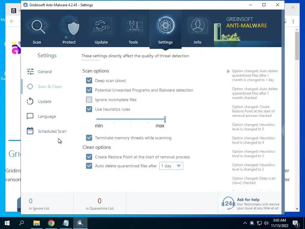
Task: Open the Info person icon
Action: (x=197, y=26)
